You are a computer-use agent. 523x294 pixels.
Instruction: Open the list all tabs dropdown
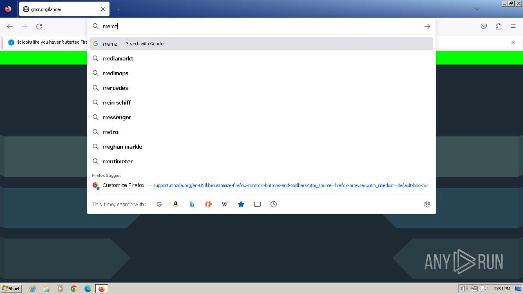click(x=476, y=9)
